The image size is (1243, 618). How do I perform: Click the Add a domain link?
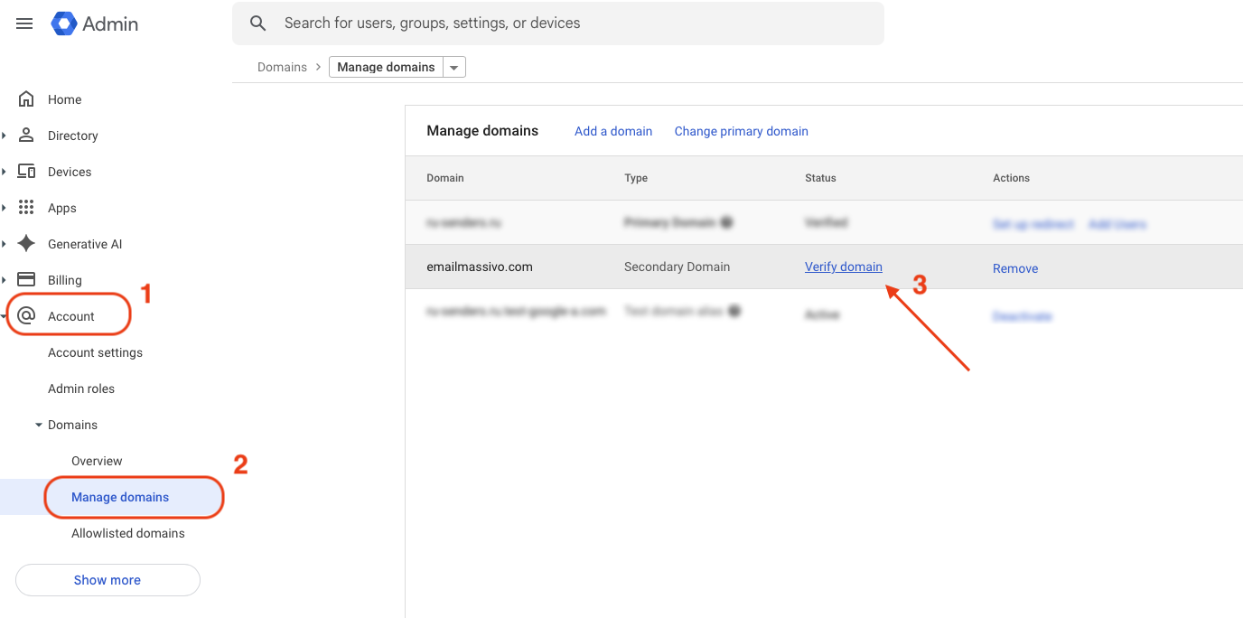(x=612, y=131)
